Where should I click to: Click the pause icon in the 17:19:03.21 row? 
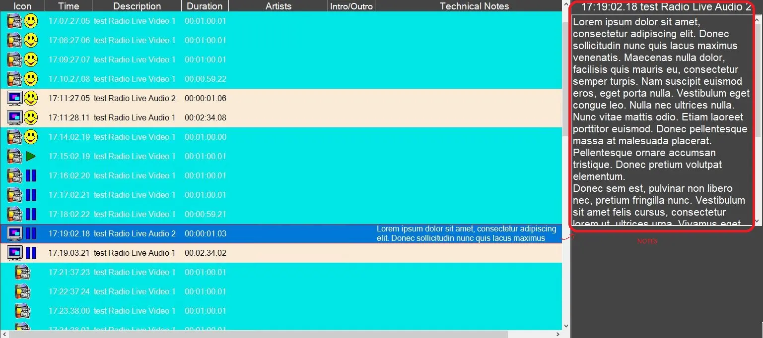point(31,253)
